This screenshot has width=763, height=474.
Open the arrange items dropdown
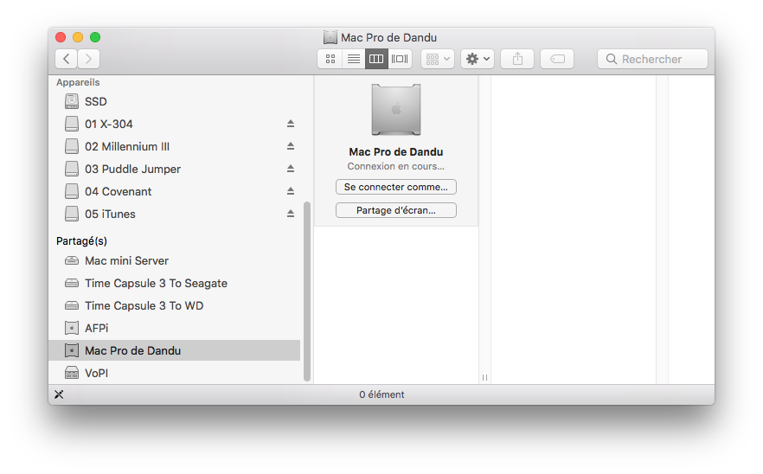pyautogui.click(x=438, y=59)
